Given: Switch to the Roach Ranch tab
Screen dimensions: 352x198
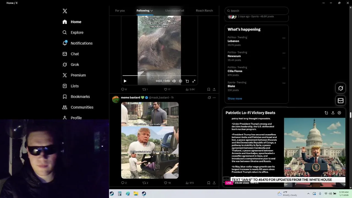Looking at the screenshot, I should 204,10.
